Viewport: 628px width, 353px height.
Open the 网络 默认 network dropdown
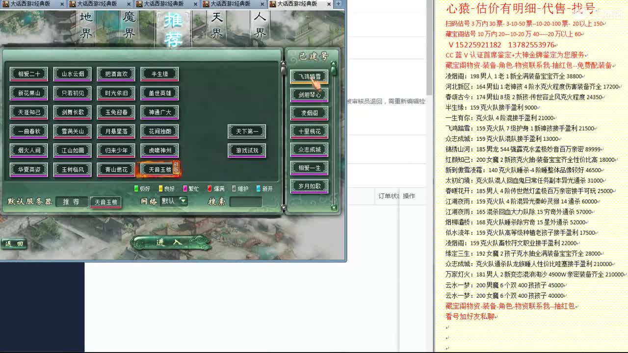174,201
